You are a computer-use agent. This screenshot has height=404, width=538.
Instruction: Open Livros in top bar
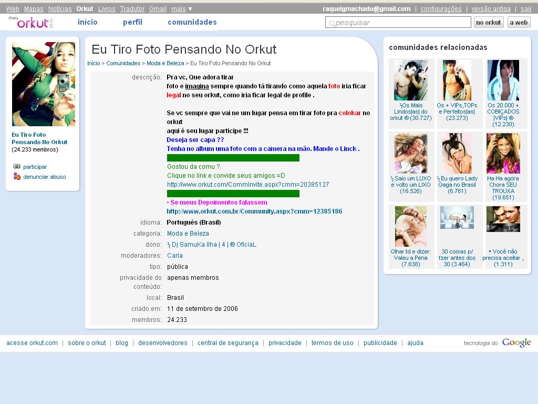point(107,9)
